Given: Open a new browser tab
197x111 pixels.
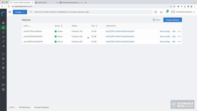Looking at the screenshot, I should (86, 2).
